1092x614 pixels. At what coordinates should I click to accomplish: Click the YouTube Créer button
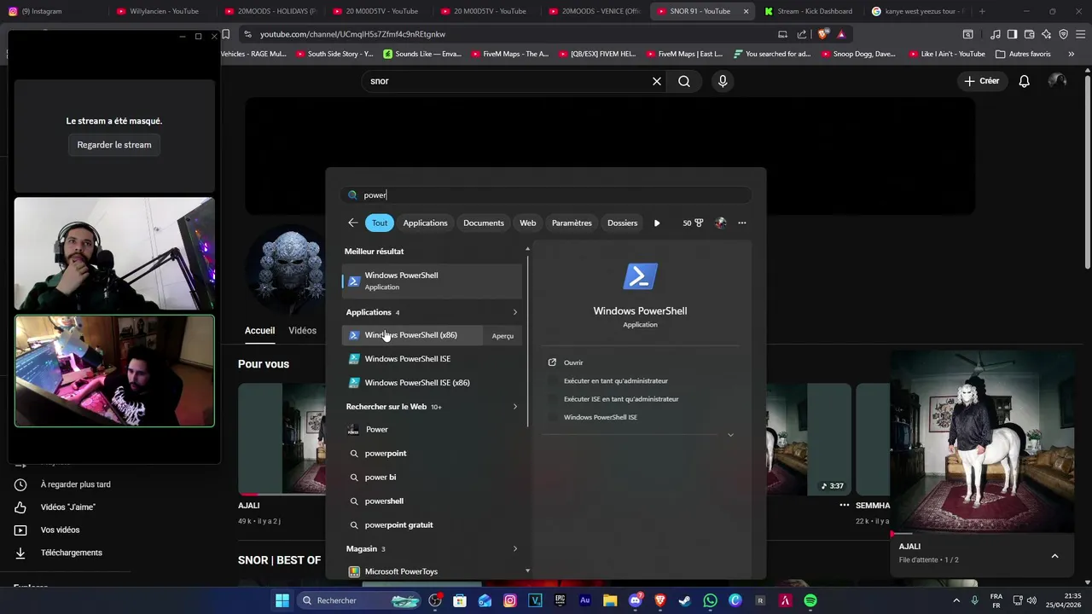click(981, 81)
